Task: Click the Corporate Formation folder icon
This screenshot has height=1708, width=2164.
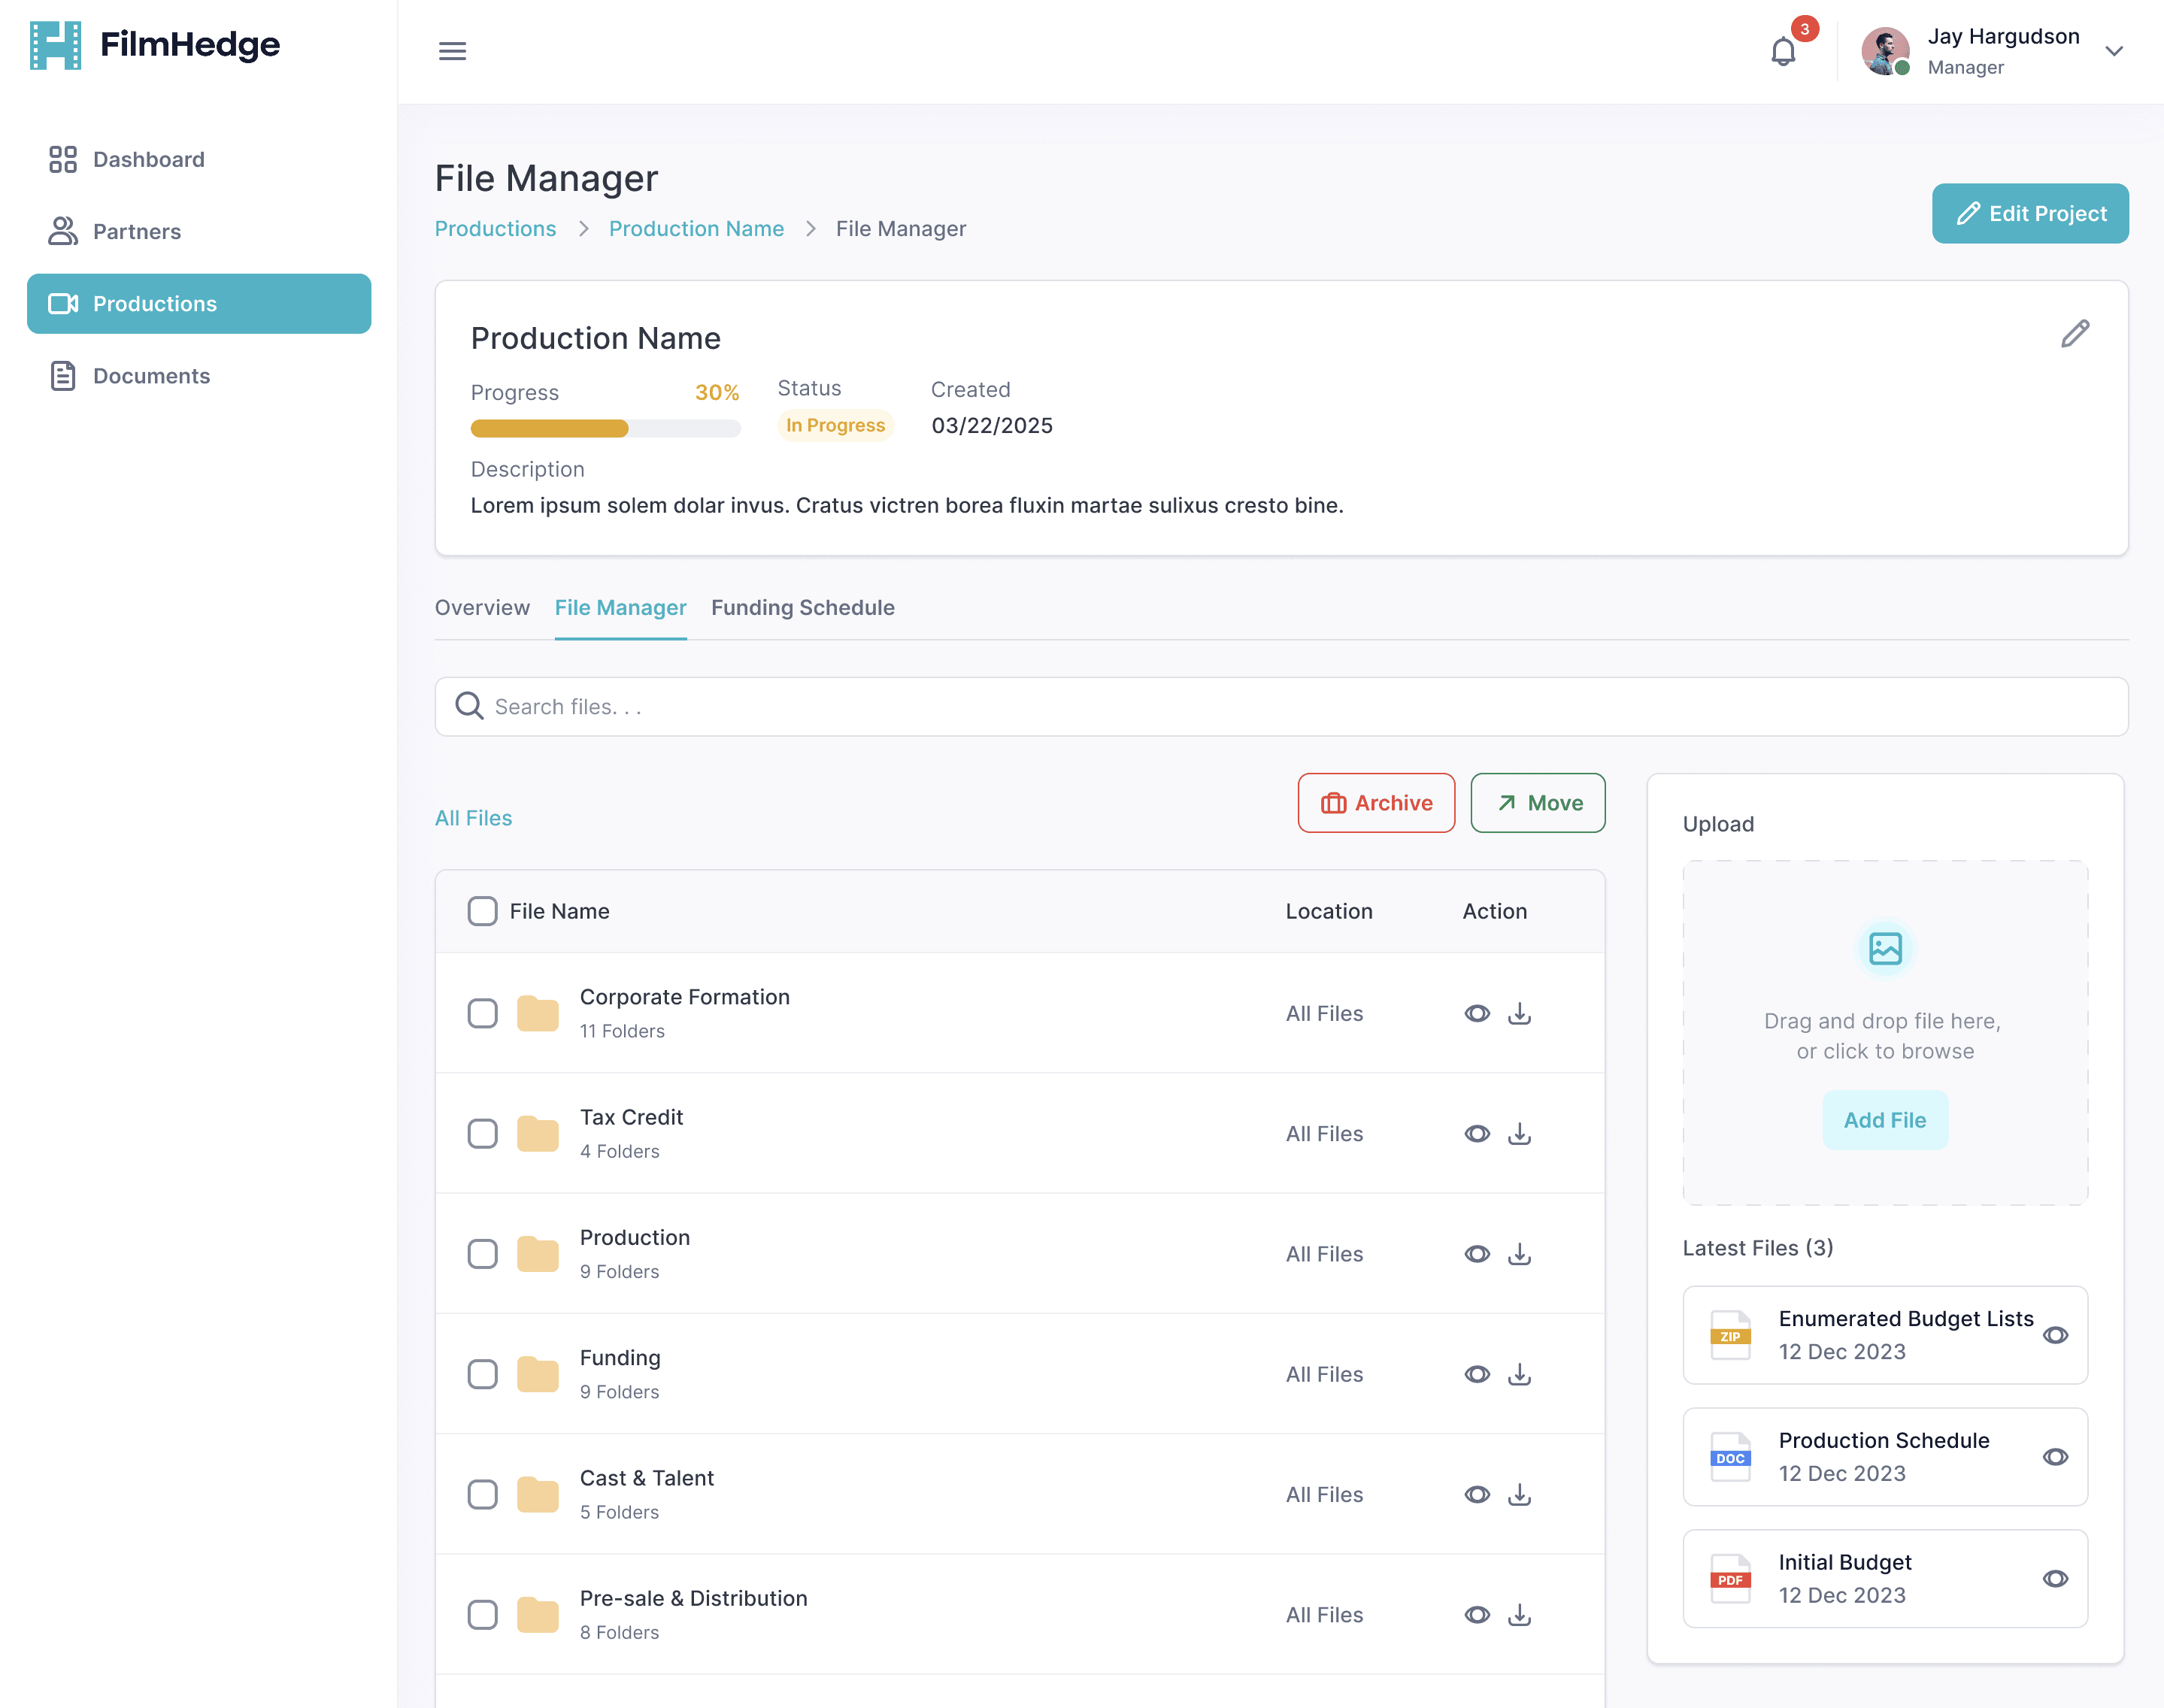Action: (538, 1013)
